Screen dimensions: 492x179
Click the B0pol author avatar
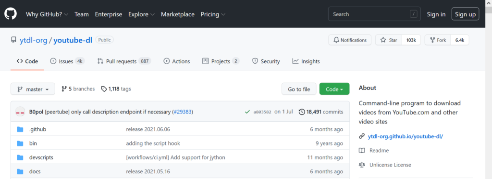(x=20, y=112)
